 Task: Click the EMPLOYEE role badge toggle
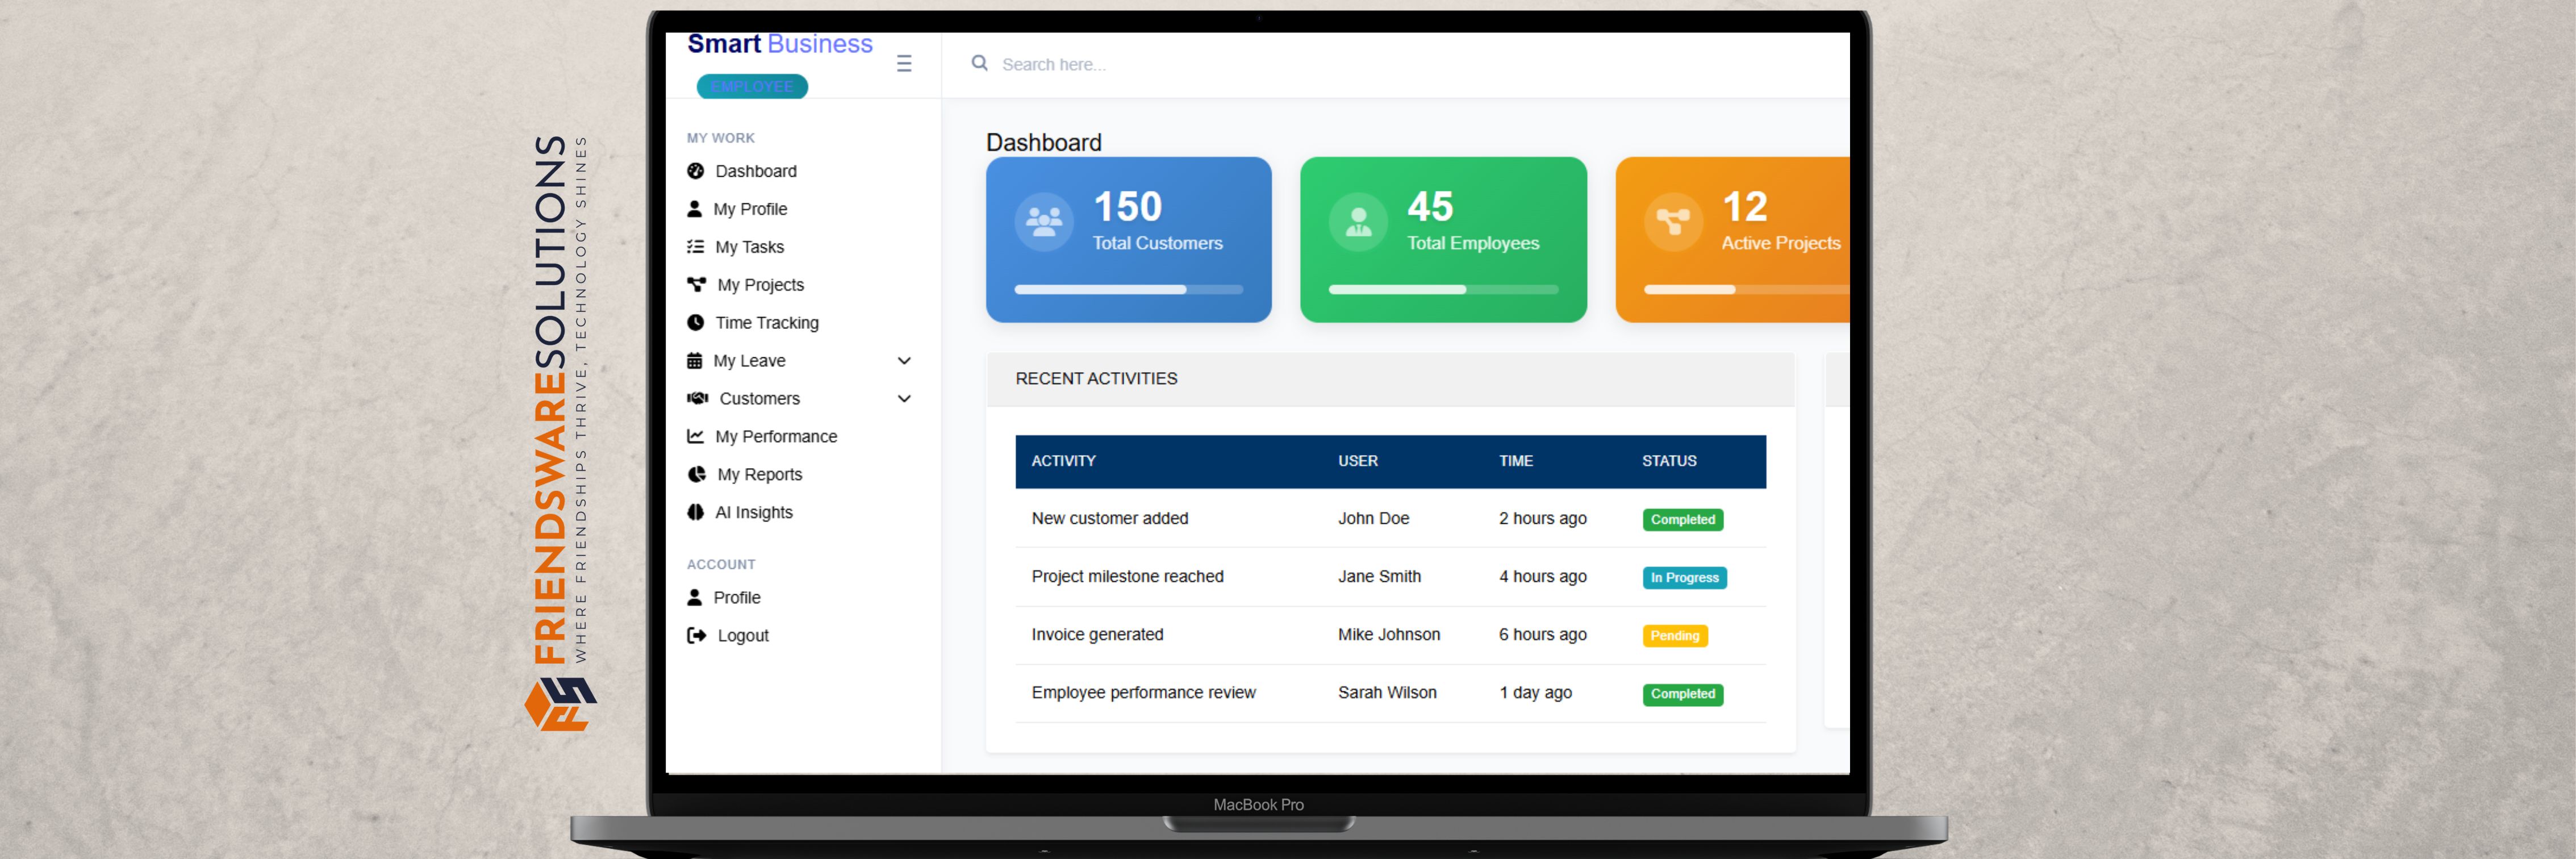752,86
